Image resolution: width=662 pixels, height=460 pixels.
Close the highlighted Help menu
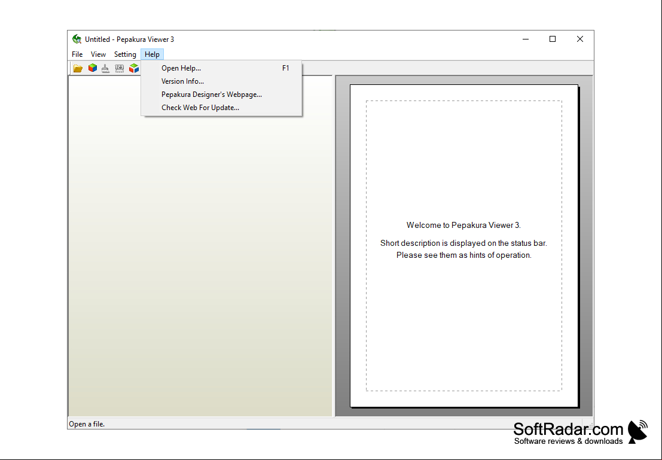[x=152, y=54]
